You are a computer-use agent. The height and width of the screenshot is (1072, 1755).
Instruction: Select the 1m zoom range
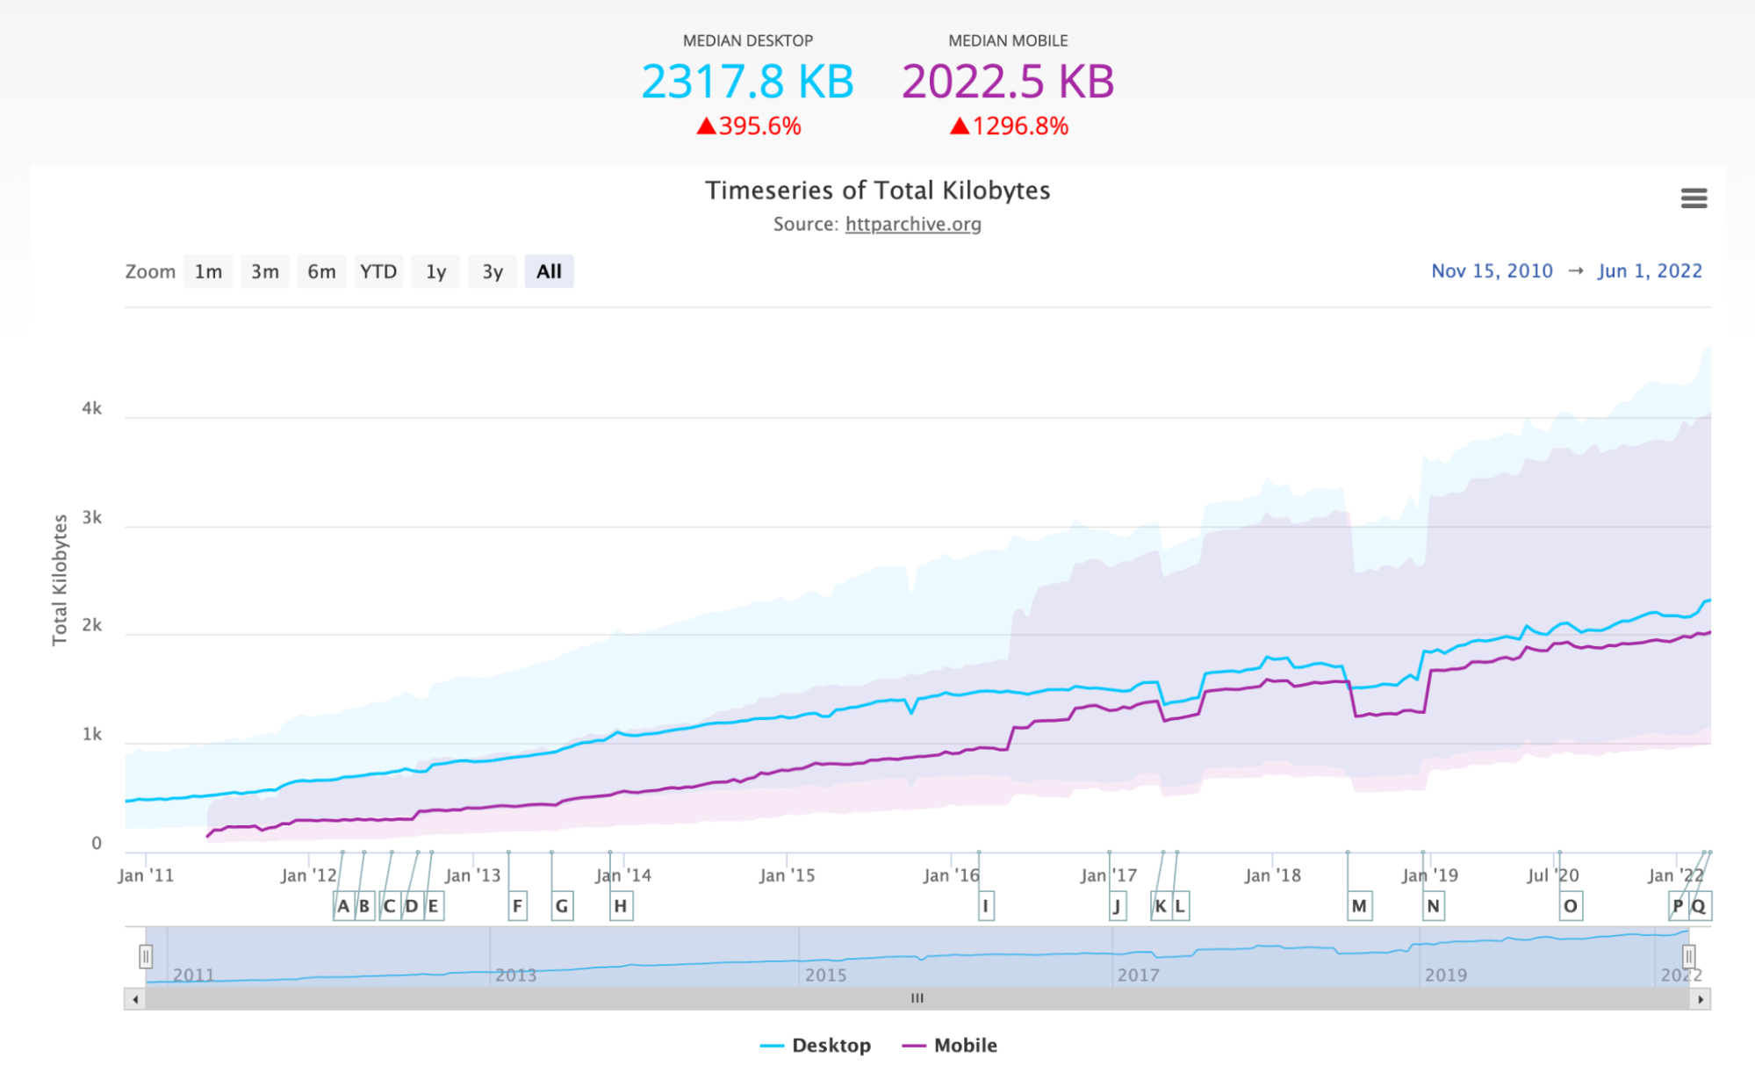[x=208, y=271]
